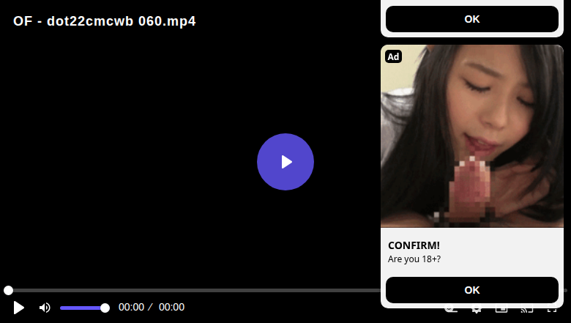Start the video with the large center play button
The width and height of the screenshot is (571, 323).
click(285, 162)
